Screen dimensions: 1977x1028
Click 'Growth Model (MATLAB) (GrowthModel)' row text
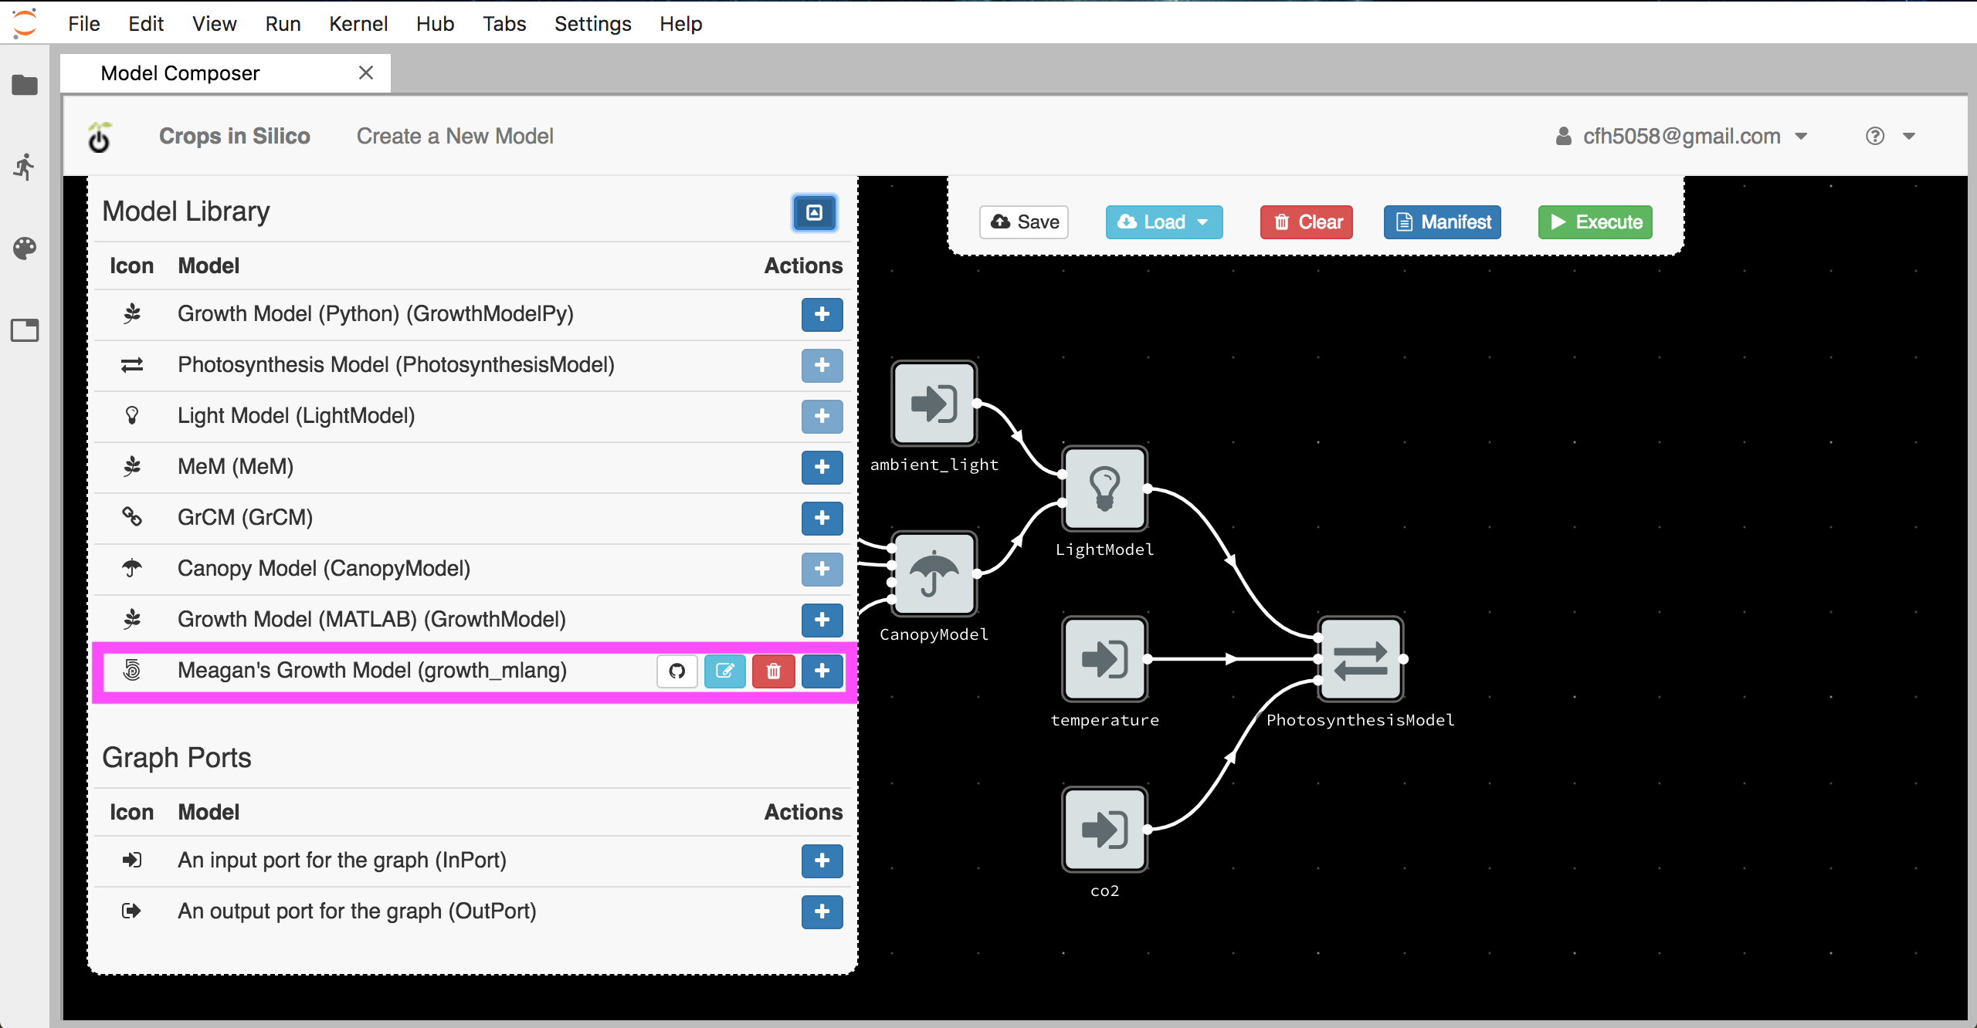tap(372, 620)
